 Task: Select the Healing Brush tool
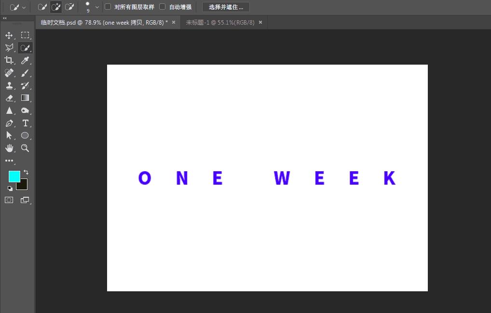click(9, 73)
